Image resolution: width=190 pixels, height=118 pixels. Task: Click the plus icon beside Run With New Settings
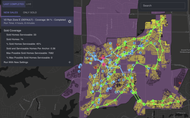click(x=69, y=62)
